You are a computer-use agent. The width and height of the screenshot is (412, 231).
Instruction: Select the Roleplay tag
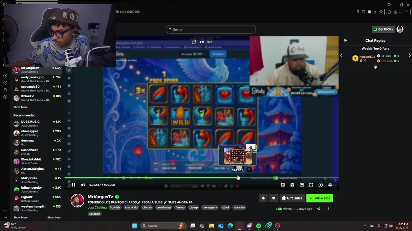tap(95, 214)
